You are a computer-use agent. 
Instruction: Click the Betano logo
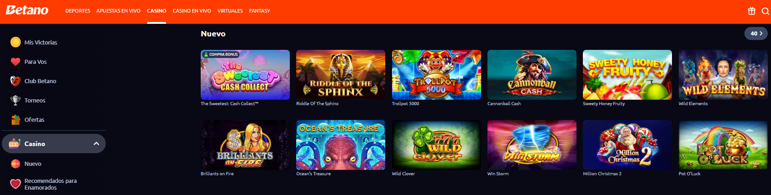point(27,10)
